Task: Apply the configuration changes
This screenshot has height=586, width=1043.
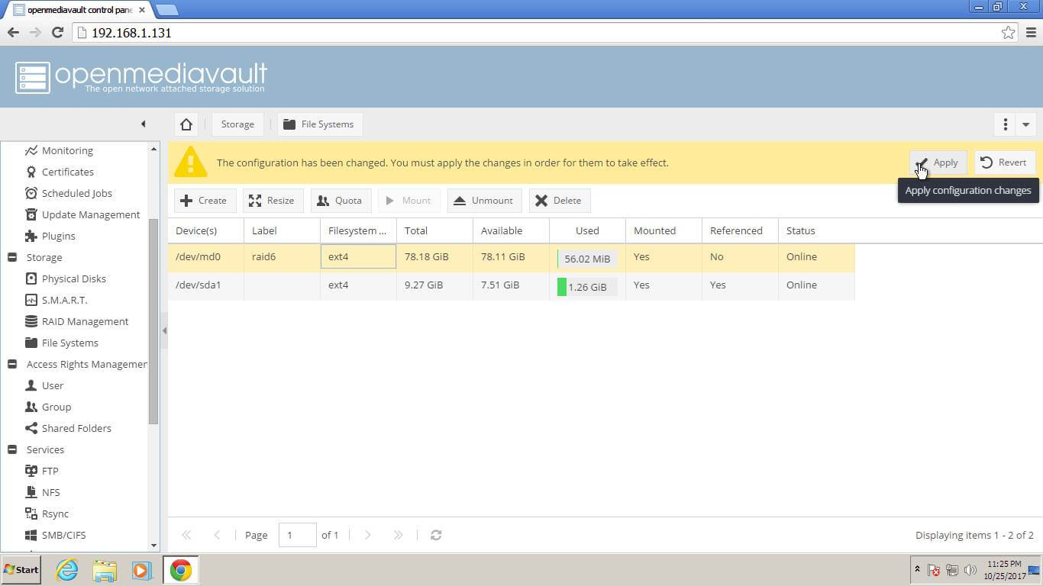Action: point(938,163)
